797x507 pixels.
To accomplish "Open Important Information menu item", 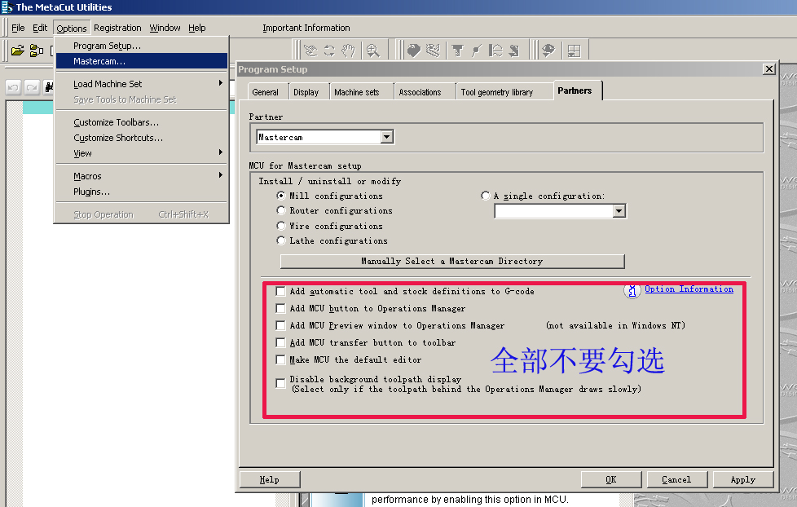I will (x=306, y=28).
